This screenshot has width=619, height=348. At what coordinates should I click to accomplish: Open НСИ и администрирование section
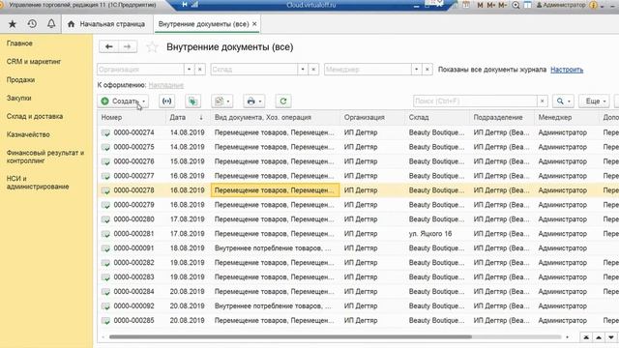[38, 183]
